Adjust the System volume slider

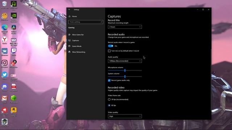125,77
